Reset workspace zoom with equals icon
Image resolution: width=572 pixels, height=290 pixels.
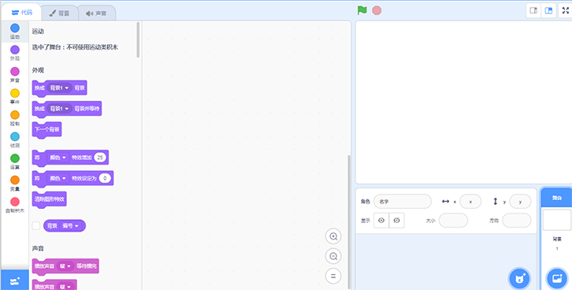click(x=333, y=276)
